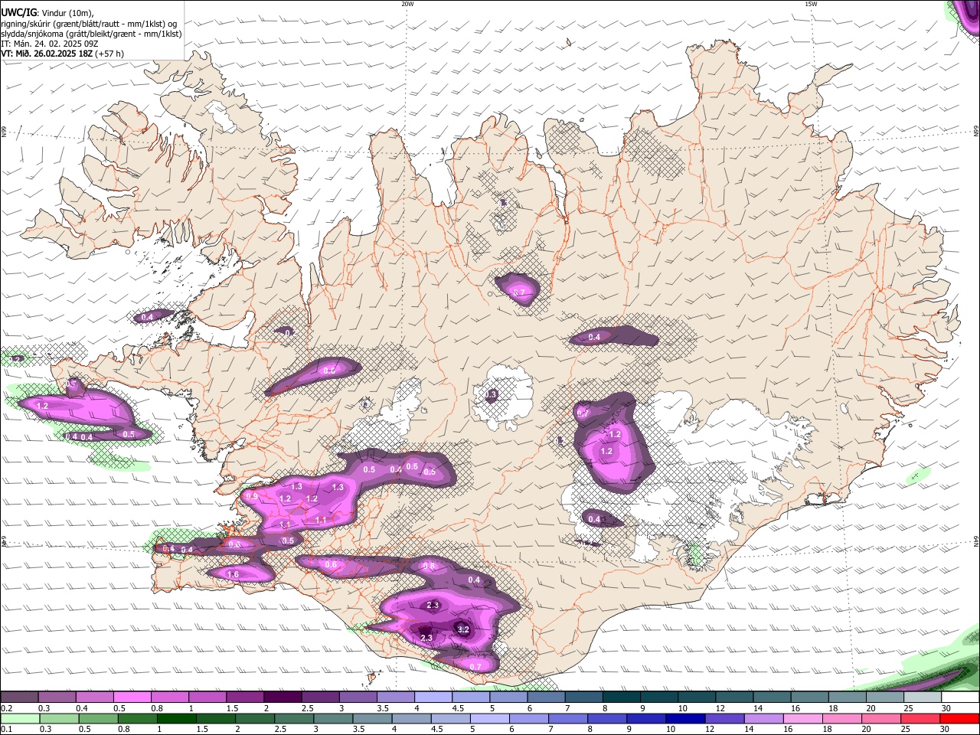The width and height of the screenshot is (980, 735).
Task: Click the 'VT: Mið. 26.02.2025 18Z' valid time line
Action: [x=62, y=54]
